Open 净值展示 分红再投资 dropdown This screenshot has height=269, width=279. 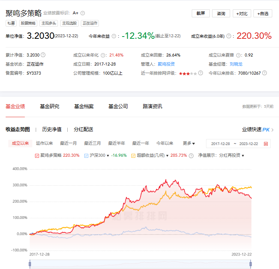[x=231, y=156]
